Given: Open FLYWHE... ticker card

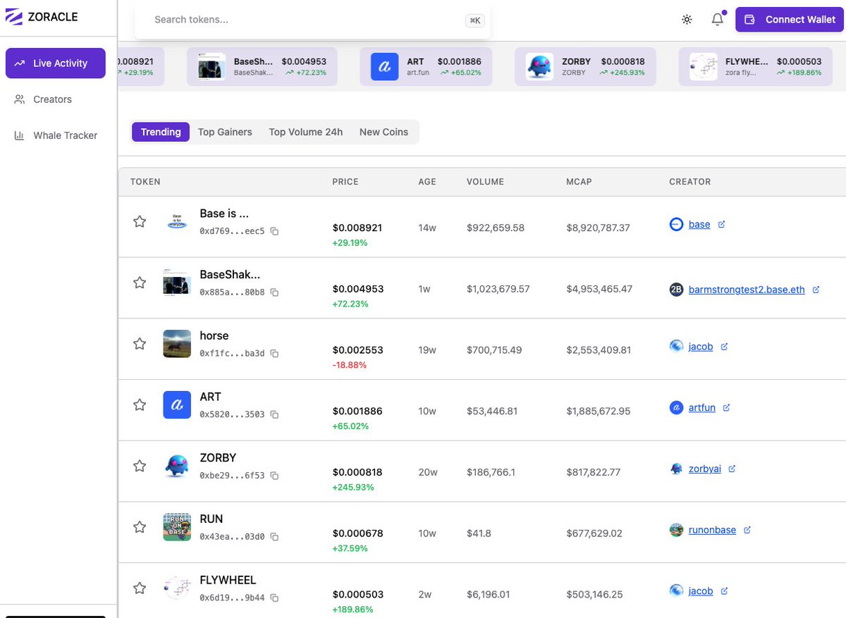Looking at the screenshot, I should (x=754, y=67).
